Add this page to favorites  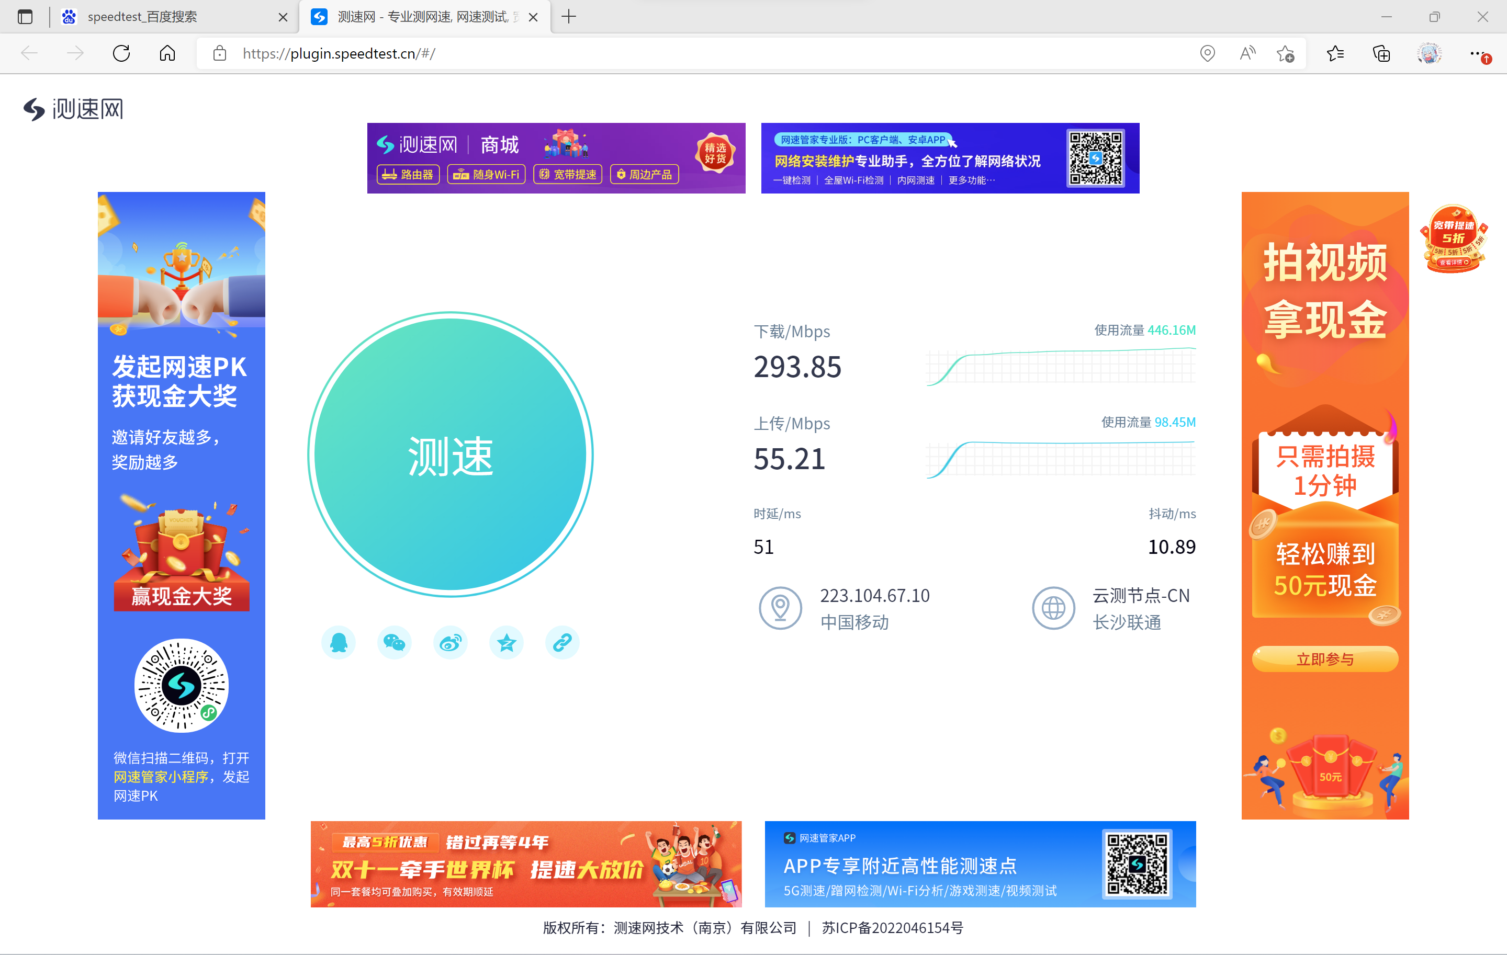(1286, 54)
